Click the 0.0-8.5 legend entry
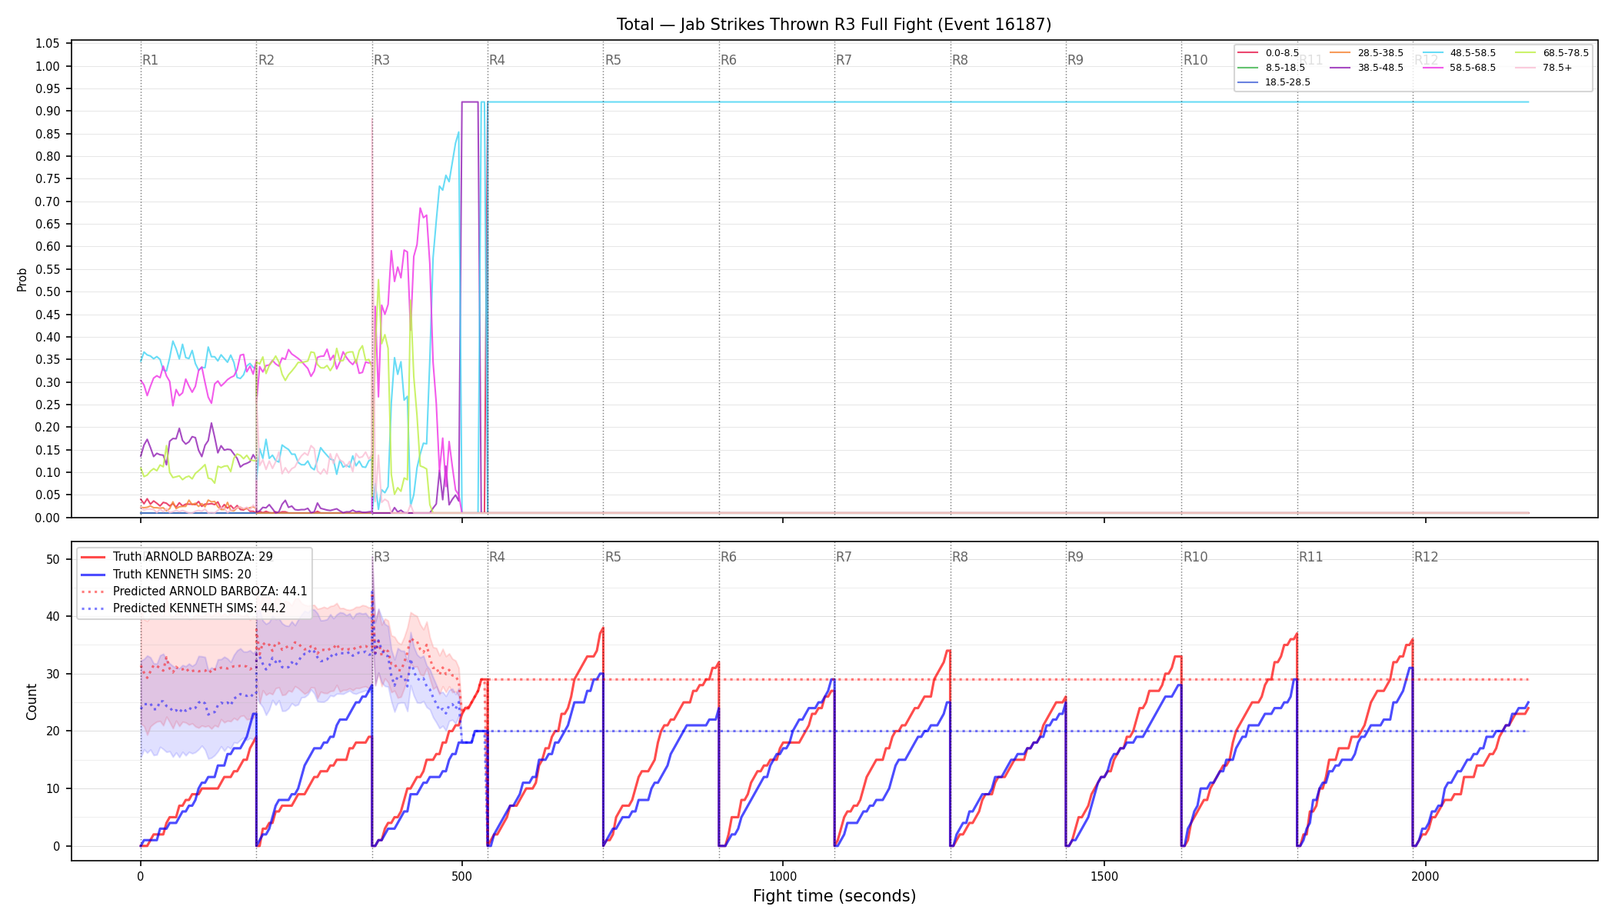This screenshot has width=1615, height=923. (x=1268, y=53)
